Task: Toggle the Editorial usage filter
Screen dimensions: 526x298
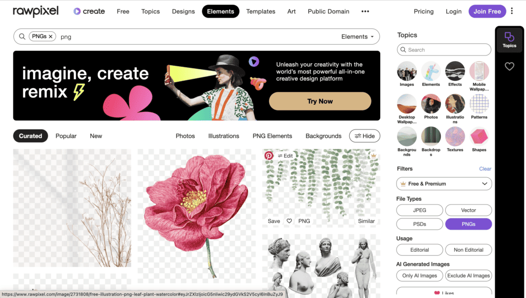Action: (420, 250)
